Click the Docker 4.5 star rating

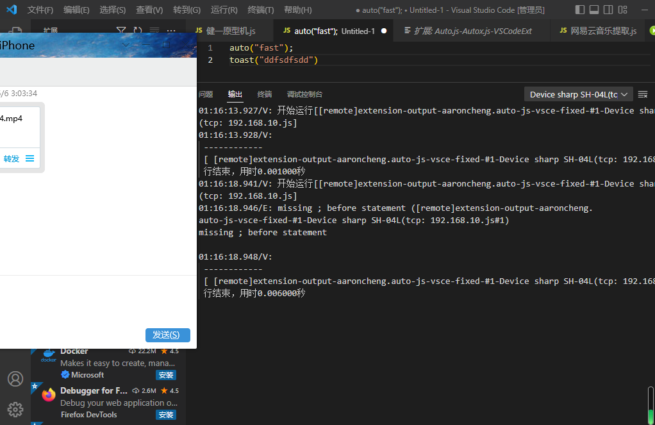pos(170,351)
